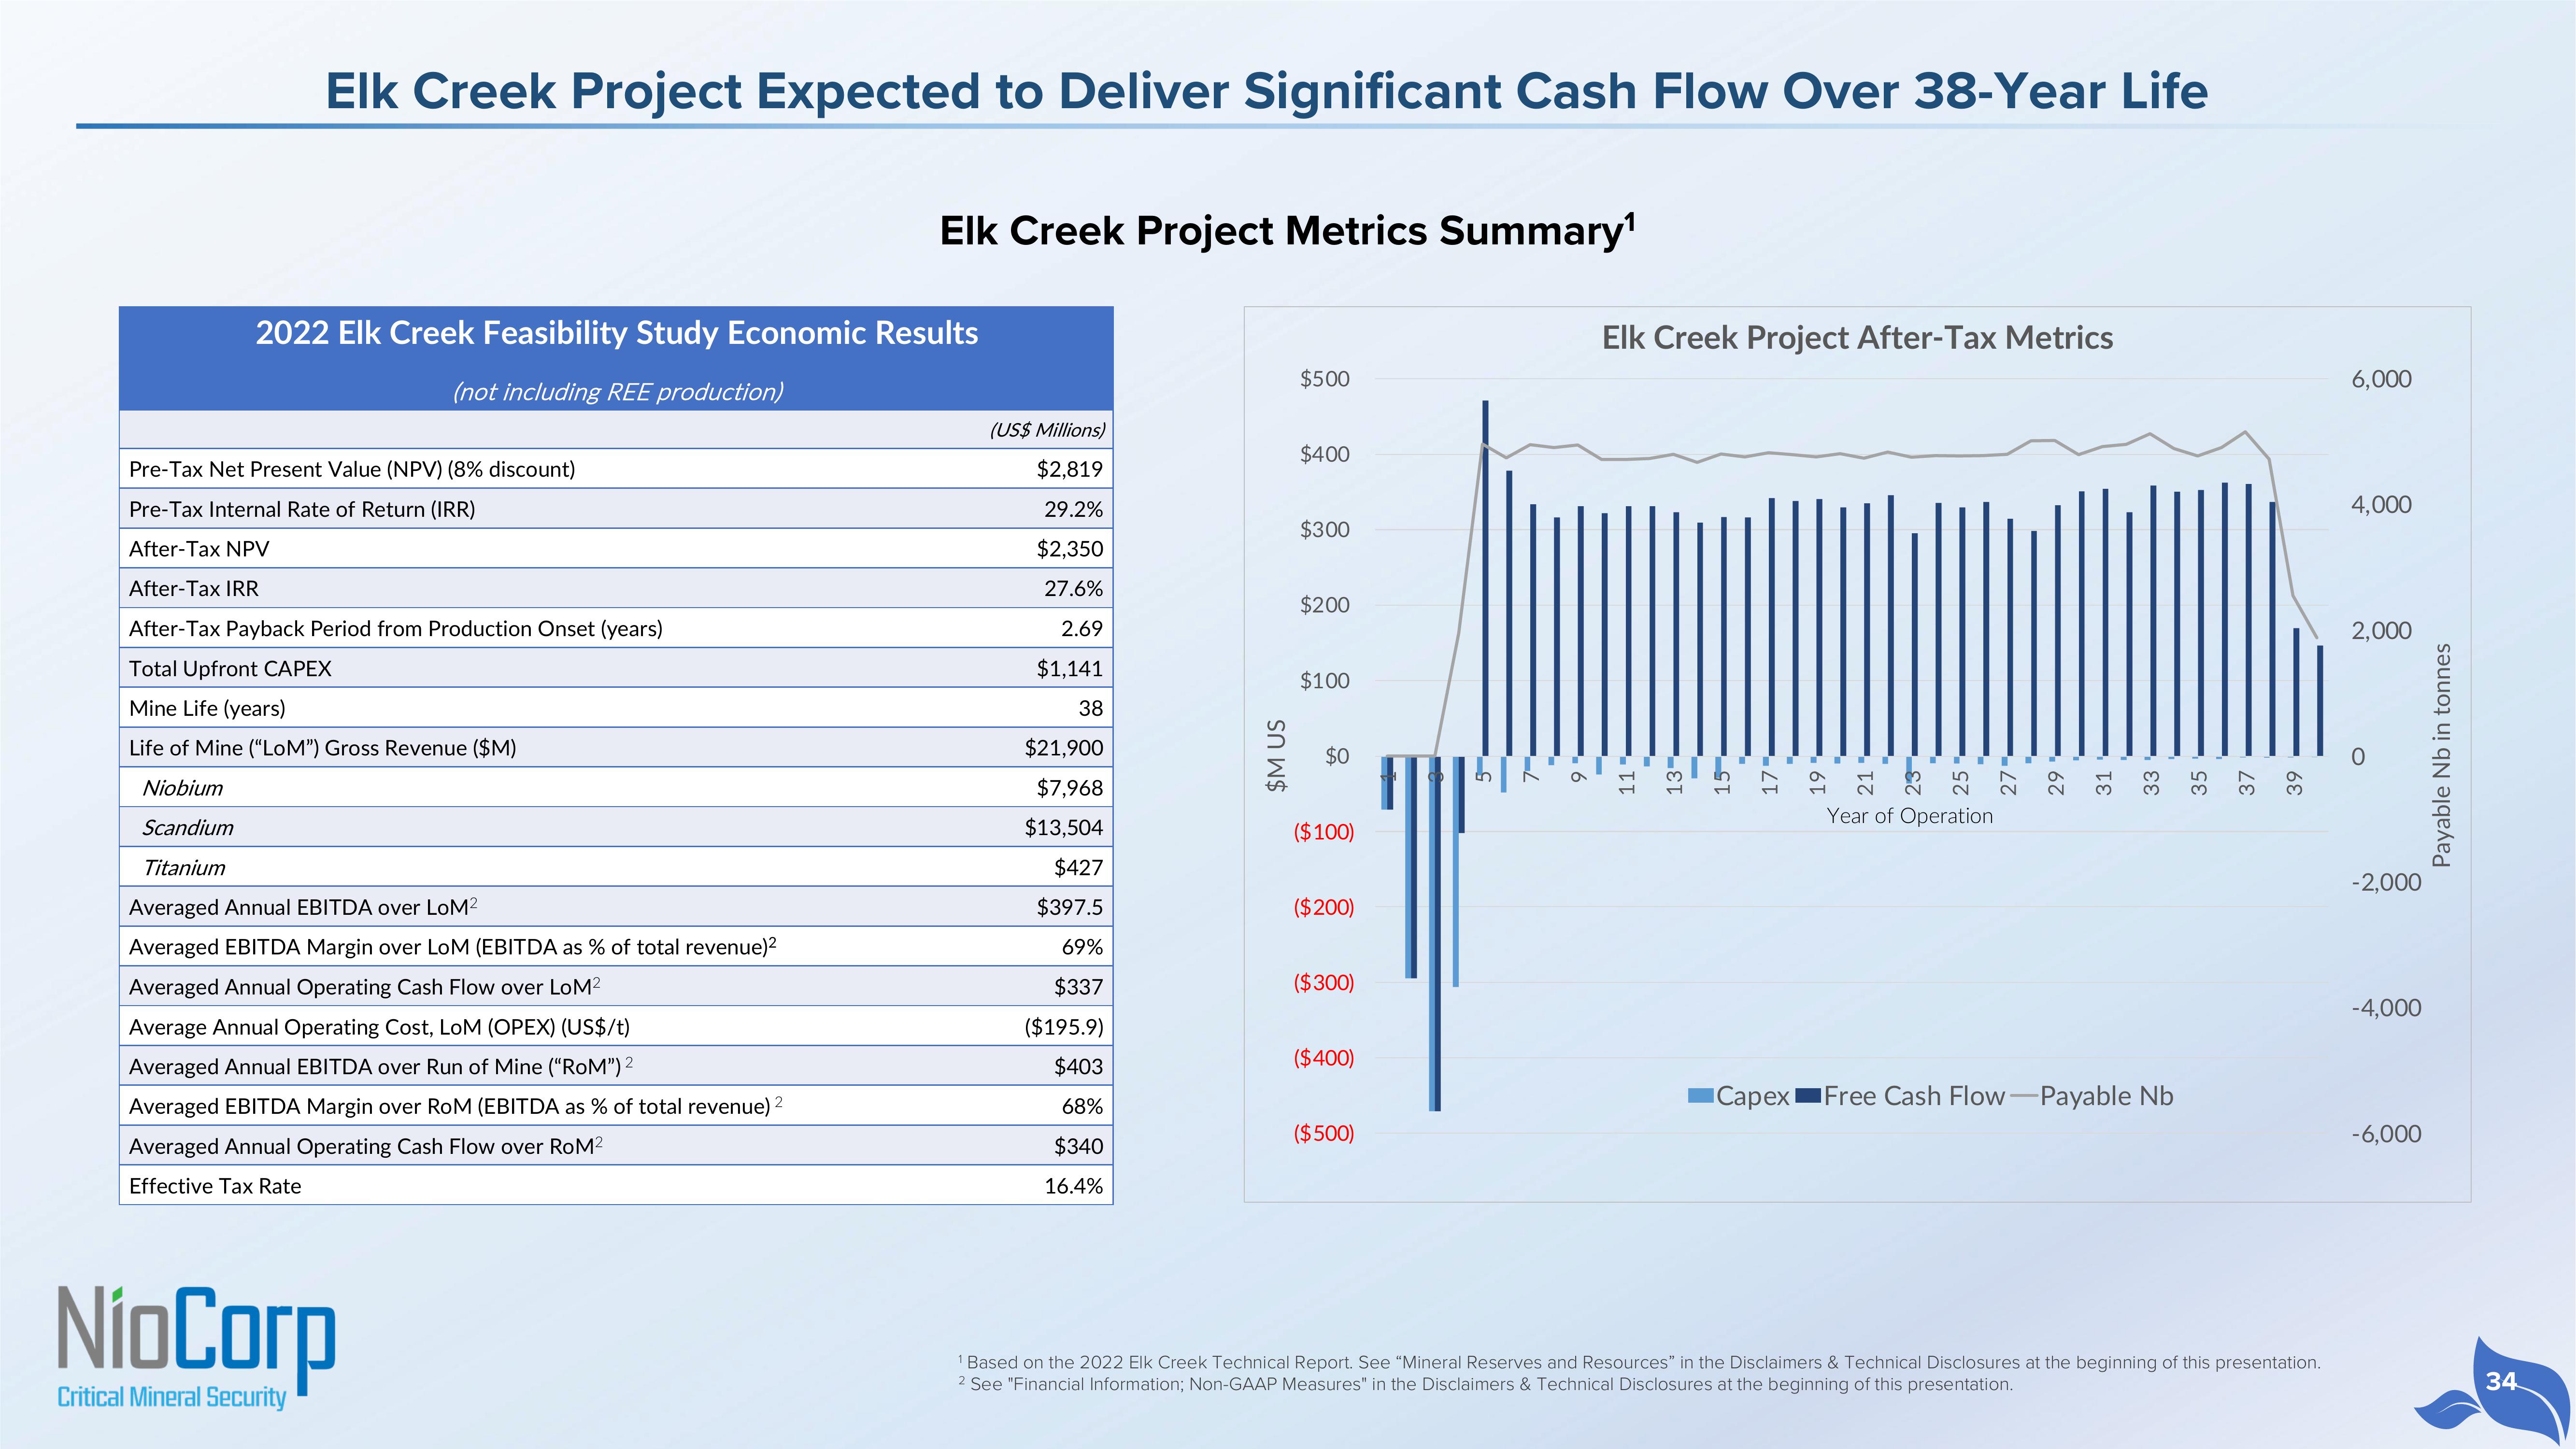Image resolution: width=2576 pixels, height=1449 pixels.
Task: Select the Total Upfront CAPEX label
Action: pyautogui.click(x=230, y=669)
